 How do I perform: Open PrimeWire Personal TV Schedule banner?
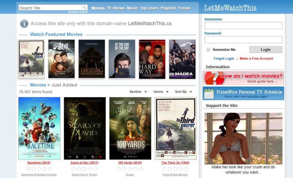[243, 93]
